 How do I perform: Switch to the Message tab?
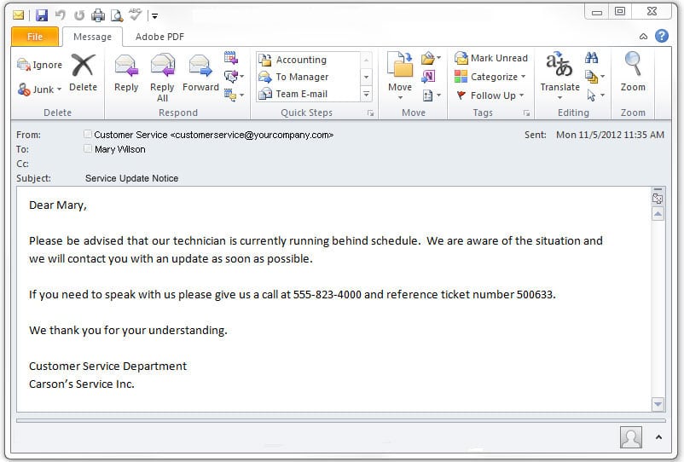tap(92, 37)
